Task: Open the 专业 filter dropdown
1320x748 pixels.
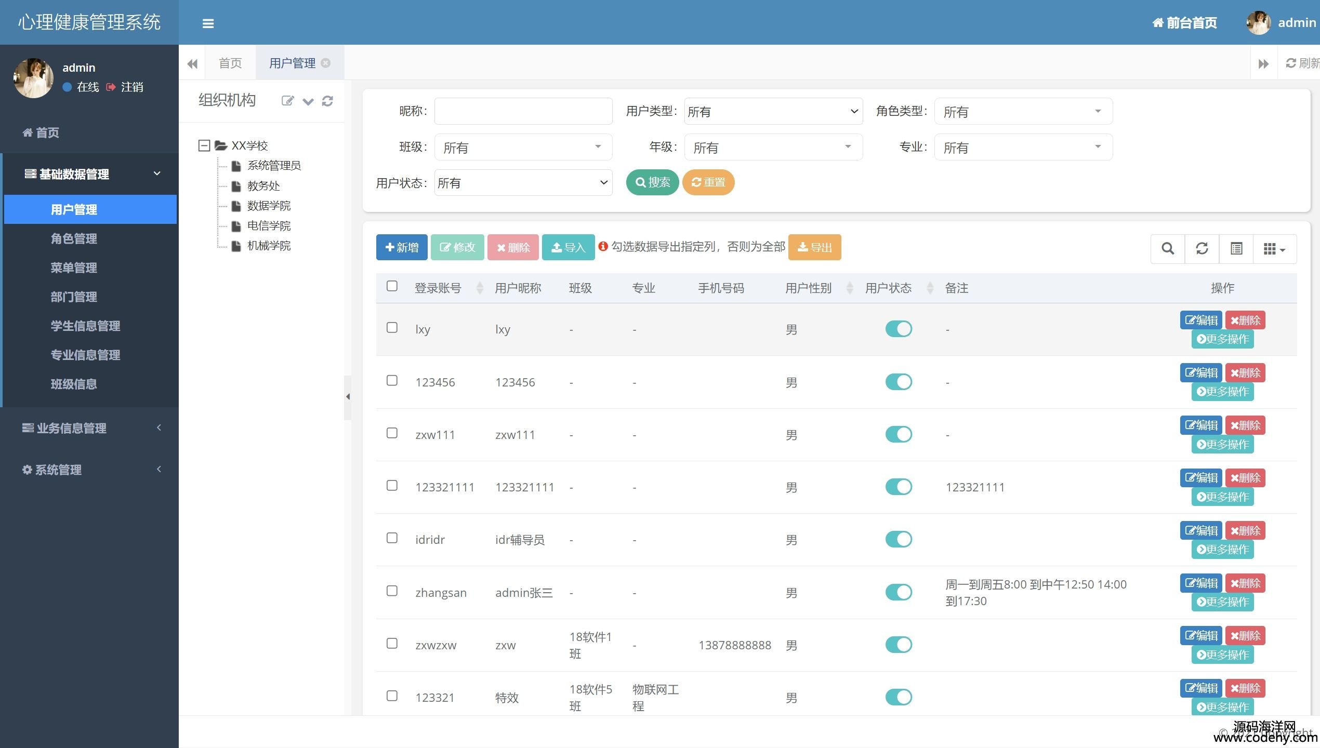Action: pos(1023,147)
